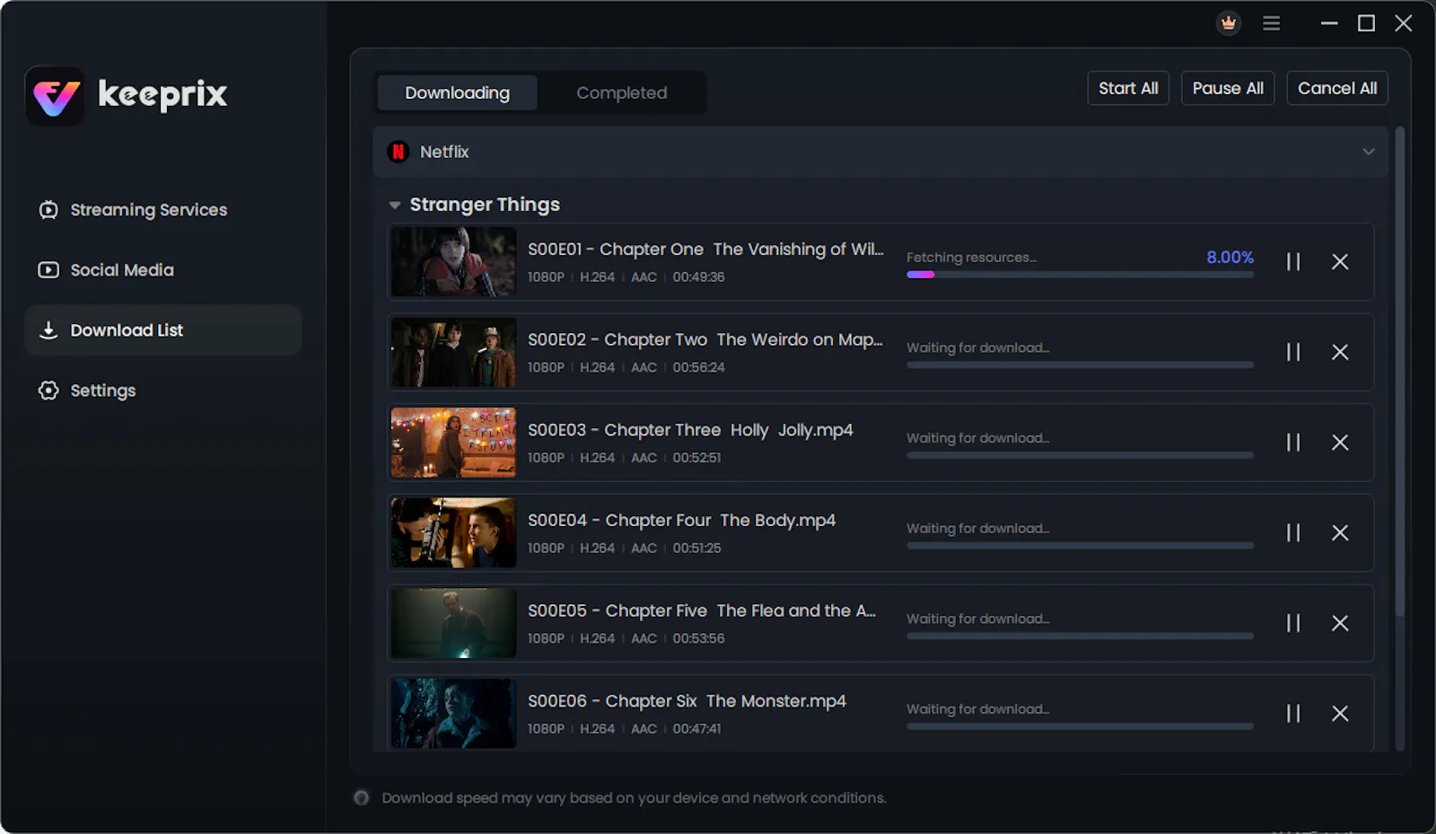
Task: Click the S00E01 progress bar at 8.00%
Action: point(1080,275)
